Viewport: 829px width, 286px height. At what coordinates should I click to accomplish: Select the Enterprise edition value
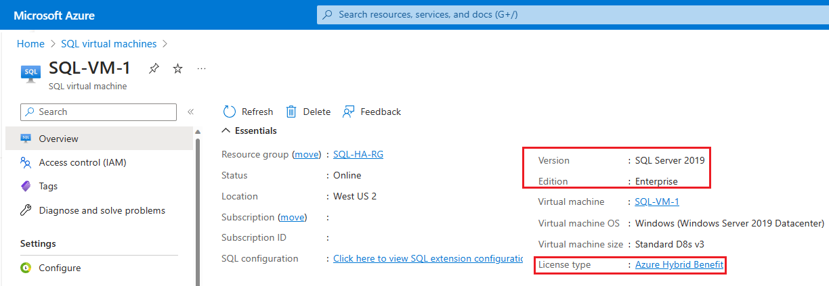(x=656, y=181)
